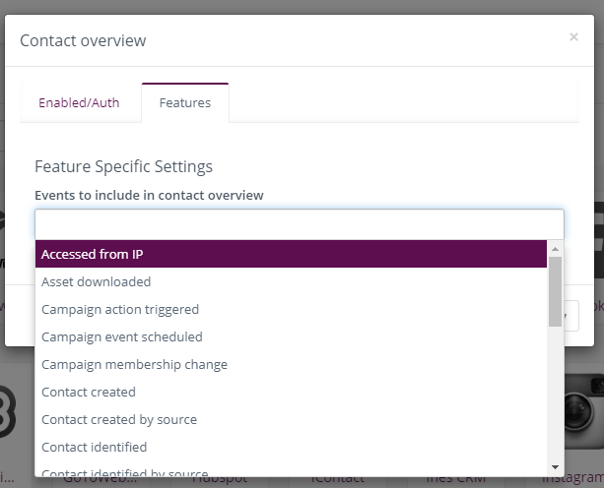Image resolution: width=604 pixels, height=488 pixels.
Task: Click the events multiselect input field
Action: pos(300,224)
